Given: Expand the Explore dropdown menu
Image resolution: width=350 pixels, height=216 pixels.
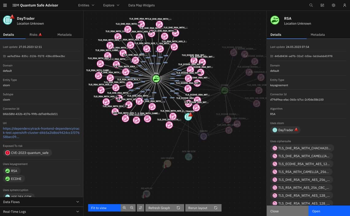Looking at the screenshot, I should pos(111,5).
